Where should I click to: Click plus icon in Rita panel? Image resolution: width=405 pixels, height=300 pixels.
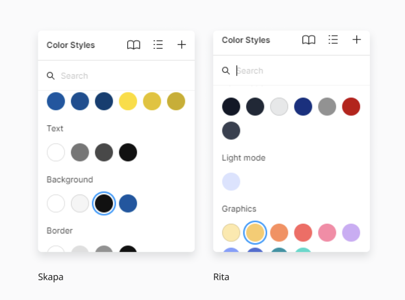click(x=357, y=40)
